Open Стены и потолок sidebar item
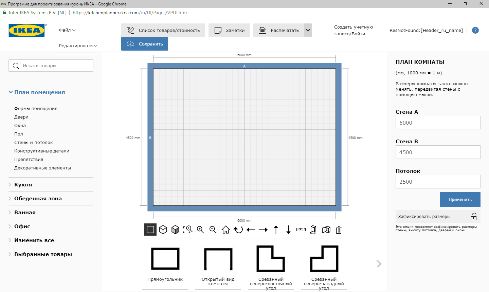The height and width of the screenshot is (292, 489). [x=34, y=143]
